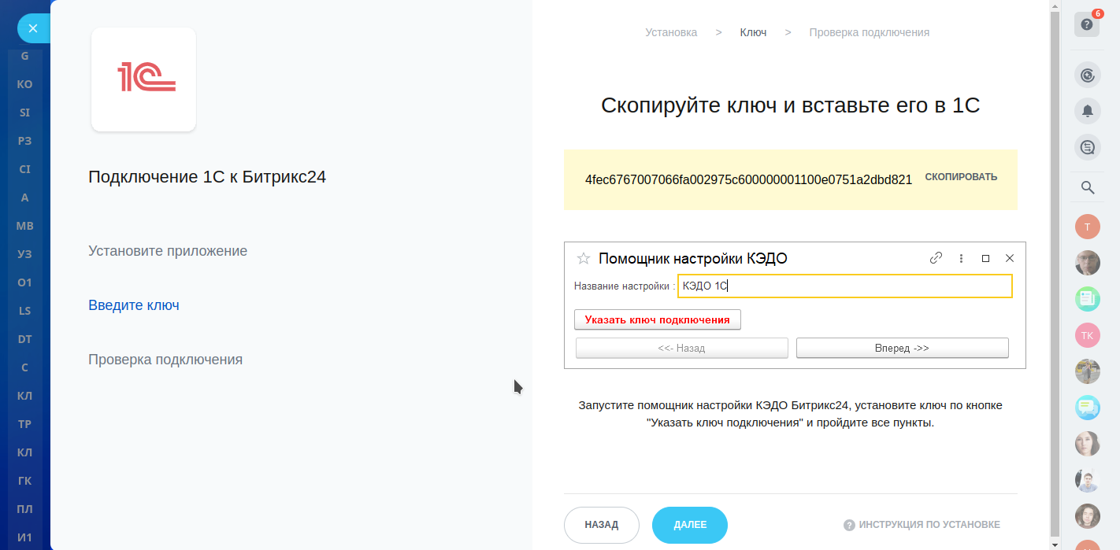Open the notifications bell icon
The height and width of the screenshot is (550, 1120).
click(1088, 111)
